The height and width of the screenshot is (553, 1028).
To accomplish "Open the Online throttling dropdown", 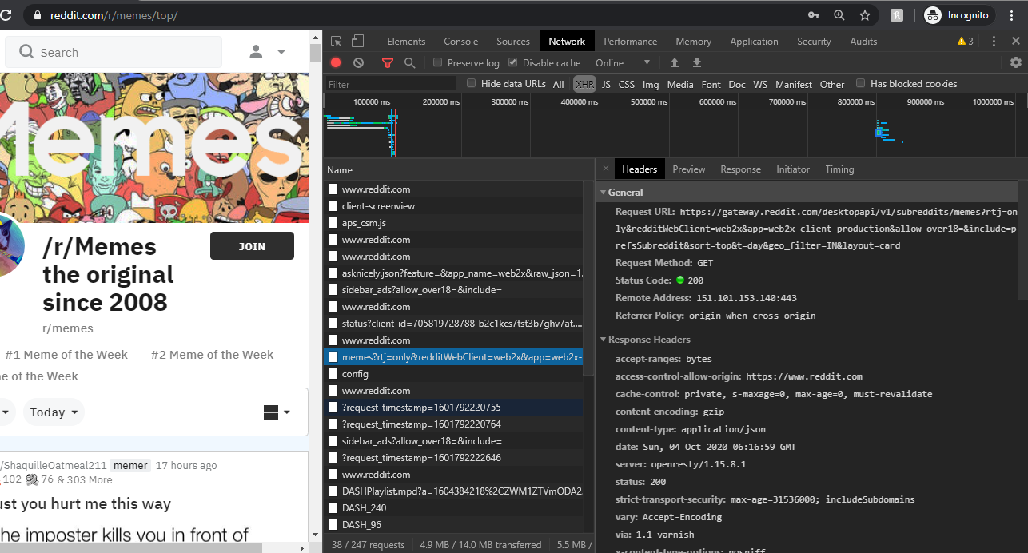I will click(x=622, y=62).
